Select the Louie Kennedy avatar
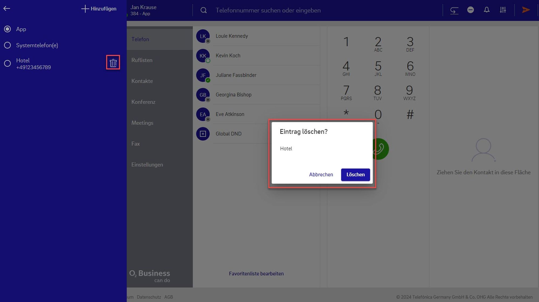 click(x=203, y=36)
